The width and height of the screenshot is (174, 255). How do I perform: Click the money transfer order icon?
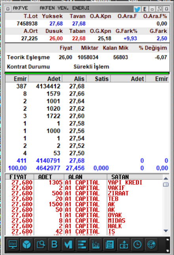124,244
